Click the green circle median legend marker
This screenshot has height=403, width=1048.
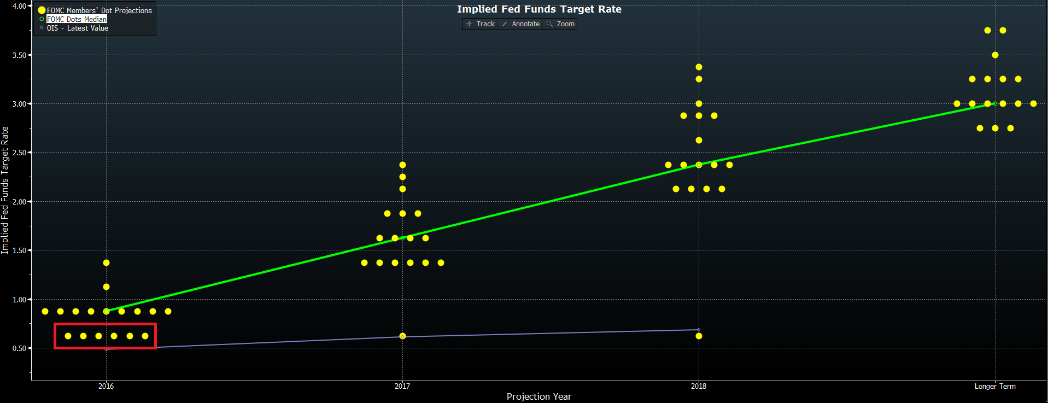[42, 19]
